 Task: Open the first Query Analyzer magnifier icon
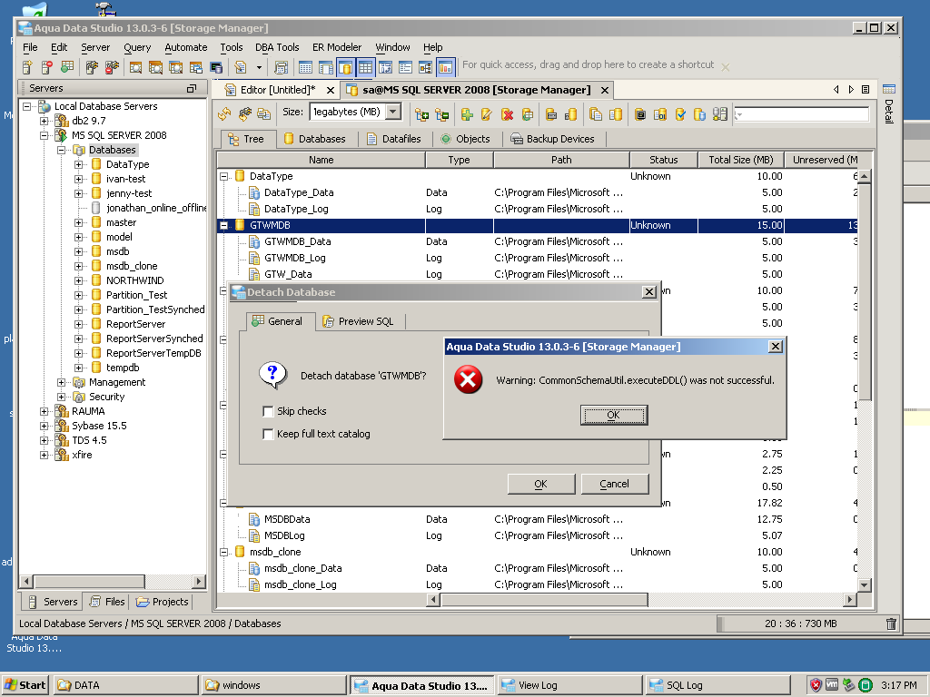pyautogui.click(x=135, y=67)
